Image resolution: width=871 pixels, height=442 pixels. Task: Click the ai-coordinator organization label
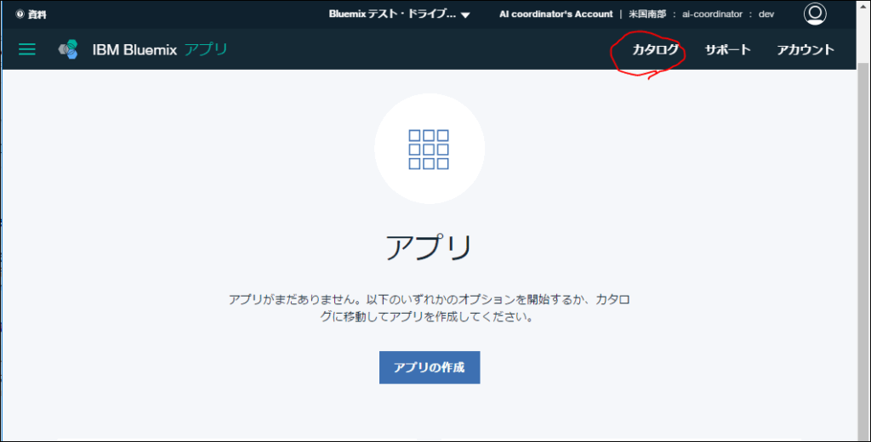pyautogui.click(x=712, y=14)
